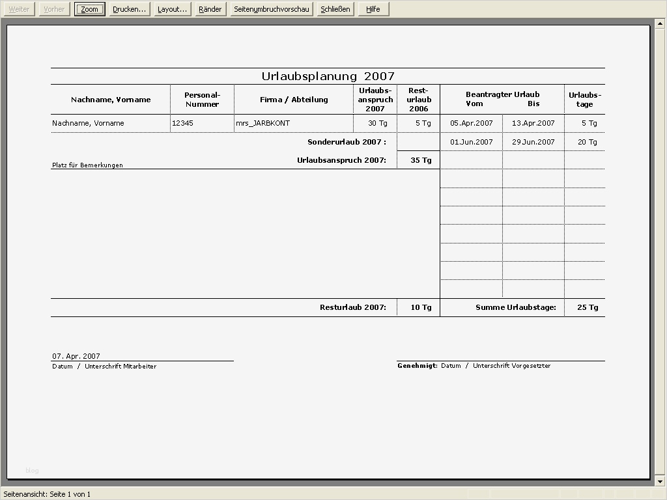Click the Urlaubsanspruch 2007 column header
The height and width of the screenshot is (500, 667).
point(375,100)
